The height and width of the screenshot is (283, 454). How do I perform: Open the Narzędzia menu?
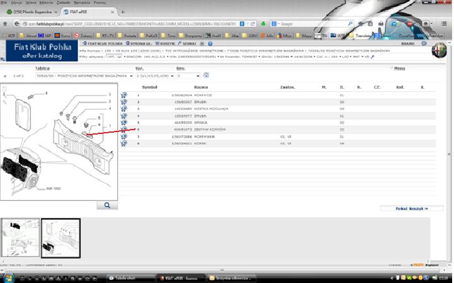(x=82, y=3)
